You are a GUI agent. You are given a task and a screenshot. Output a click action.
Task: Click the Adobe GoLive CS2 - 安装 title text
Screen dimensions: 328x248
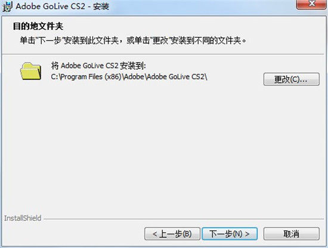pyautogui.click(x=63, y=7)
